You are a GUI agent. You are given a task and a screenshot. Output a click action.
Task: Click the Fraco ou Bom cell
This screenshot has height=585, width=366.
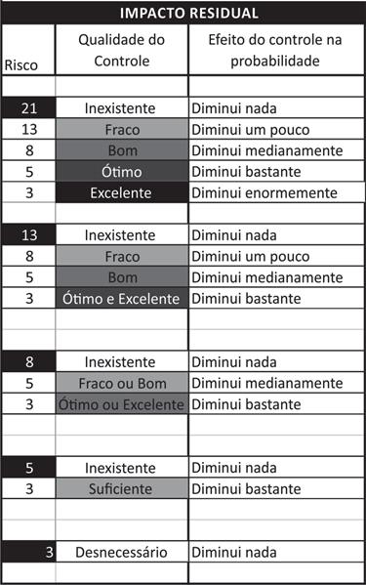click(x=122, y=383)
